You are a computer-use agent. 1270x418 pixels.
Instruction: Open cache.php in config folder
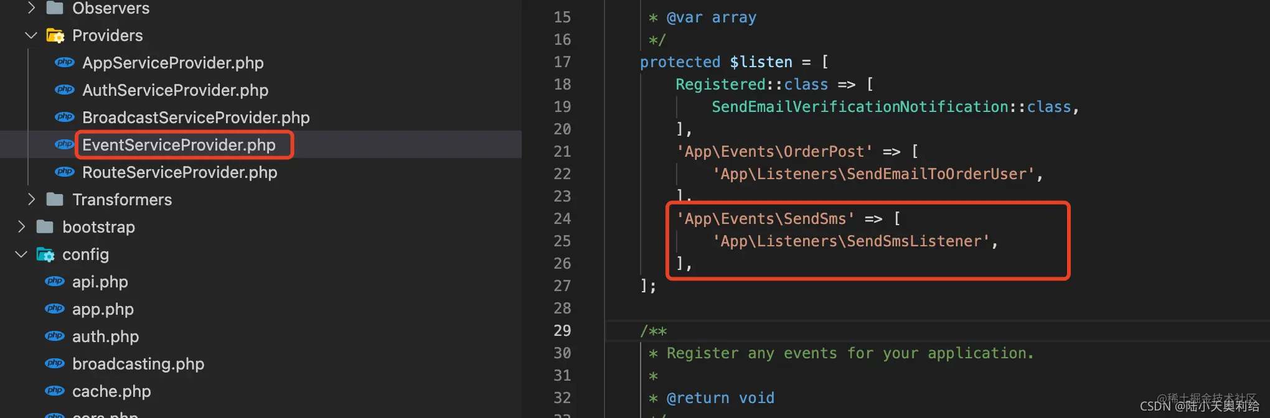[111, 391]
